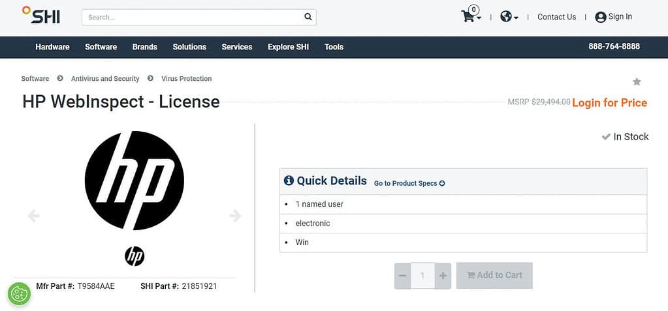Go to Product Specs link

[x=409, y=183]
